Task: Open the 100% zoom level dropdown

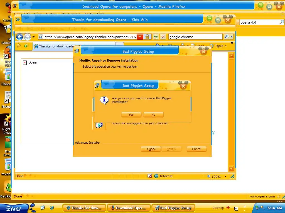Action: [225, 176]
